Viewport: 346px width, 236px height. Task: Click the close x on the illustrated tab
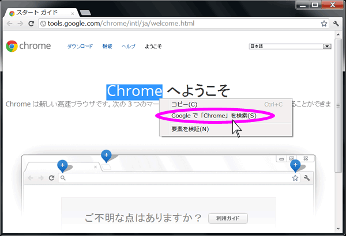coord(95,167)
